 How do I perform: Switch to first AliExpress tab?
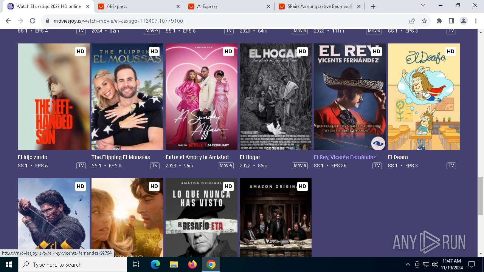coord(139,6)
